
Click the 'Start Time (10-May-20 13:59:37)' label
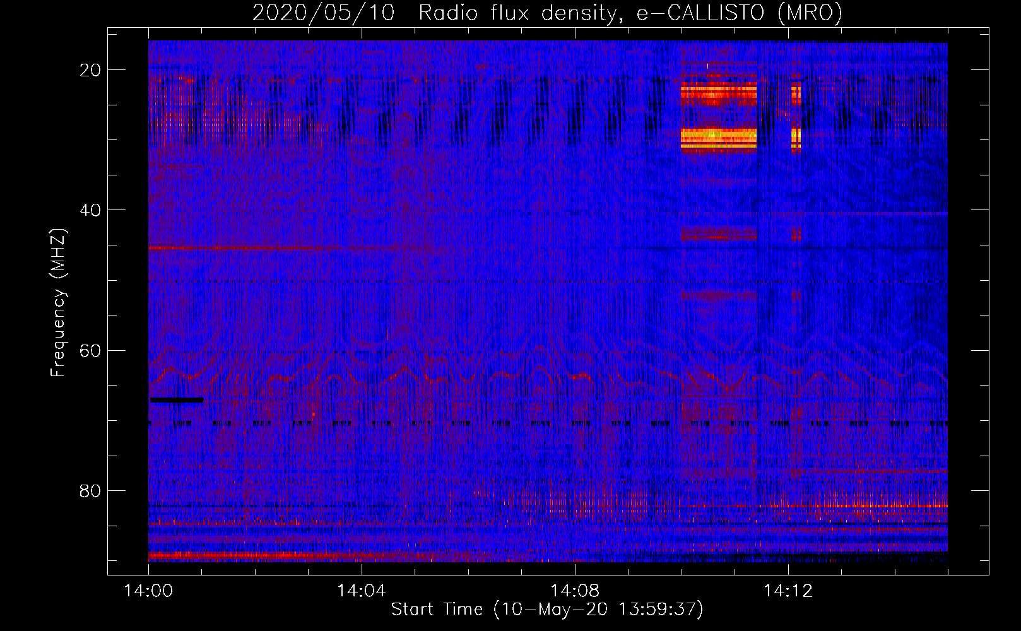pos(546,610)
